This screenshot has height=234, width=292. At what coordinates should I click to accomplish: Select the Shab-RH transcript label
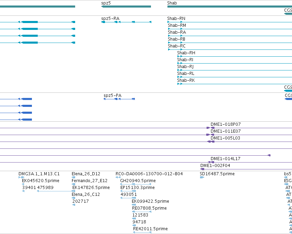(x=186, y=53)
